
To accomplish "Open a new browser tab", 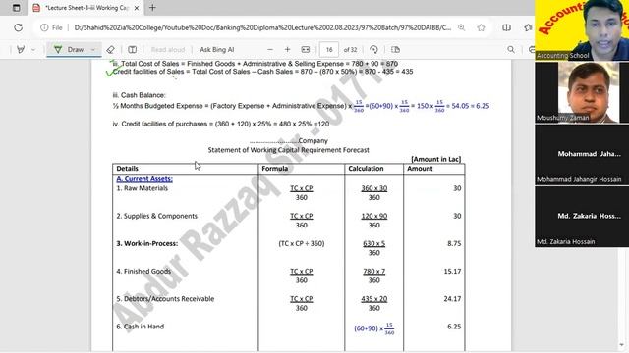I will click(x=152, y=8).
